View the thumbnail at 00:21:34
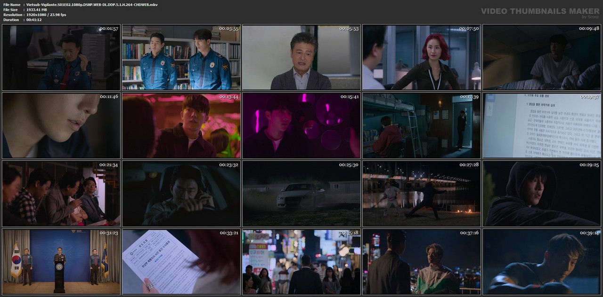Image resolution: width=603 pixels, height=297 pixels. [61, 194]
